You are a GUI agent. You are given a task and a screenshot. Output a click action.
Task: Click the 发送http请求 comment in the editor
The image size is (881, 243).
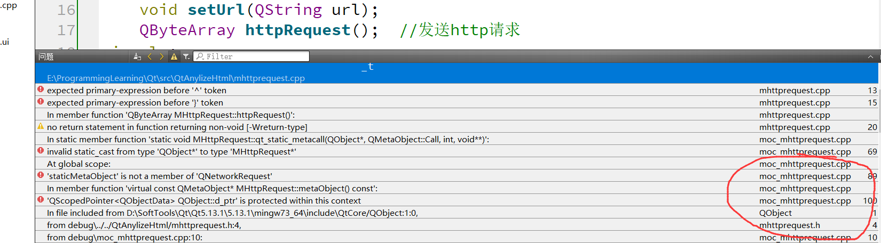(460, 30)
